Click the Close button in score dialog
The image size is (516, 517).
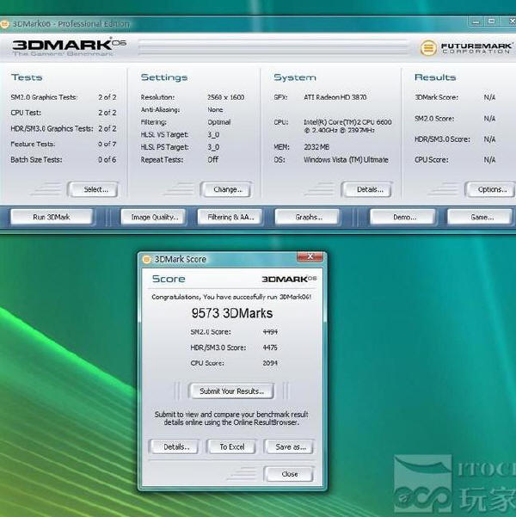tap(289, 474)
